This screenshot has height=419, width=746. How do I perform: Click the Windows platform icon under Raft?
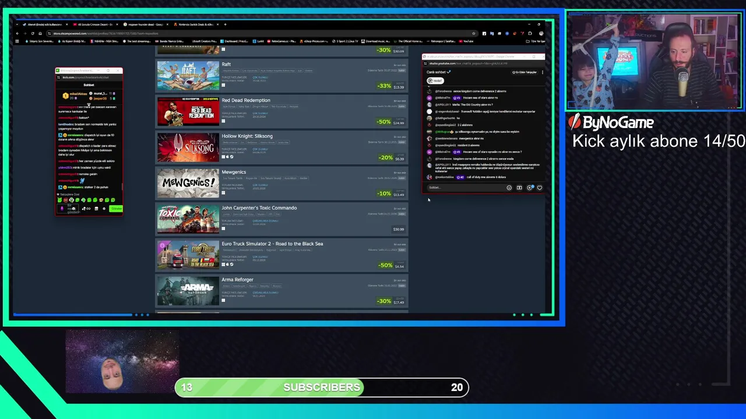tap(223, 85)
